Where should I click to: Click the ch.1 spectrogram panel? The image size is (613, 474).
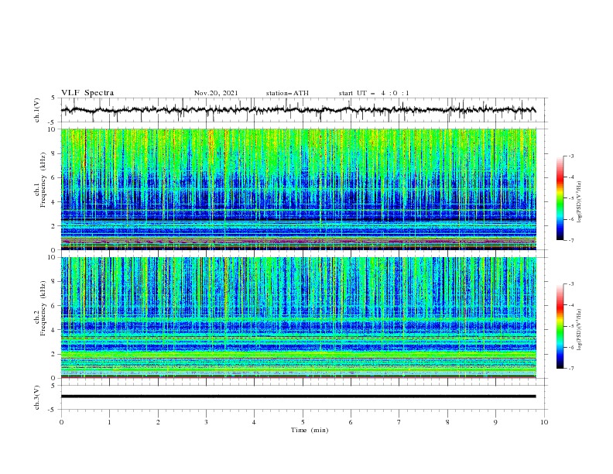pyautogui.click(x=298, y=189)
